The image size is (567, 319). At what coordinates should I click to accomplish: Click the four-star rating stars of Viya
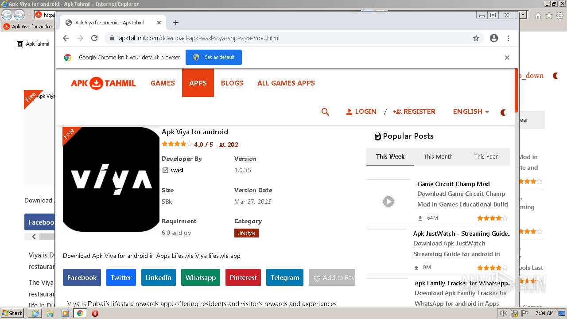pyautogui.click(x=177, y=144)
